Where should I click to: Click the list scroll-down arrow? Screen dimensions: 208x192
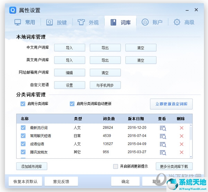(x=191, y=157)
